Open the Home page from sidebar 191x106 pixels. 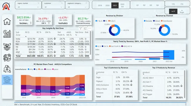click(x=7, y=22)
